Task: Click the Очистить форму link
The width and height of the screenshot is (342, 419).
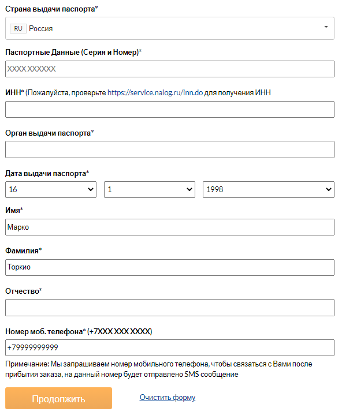Action: point(168,397)
